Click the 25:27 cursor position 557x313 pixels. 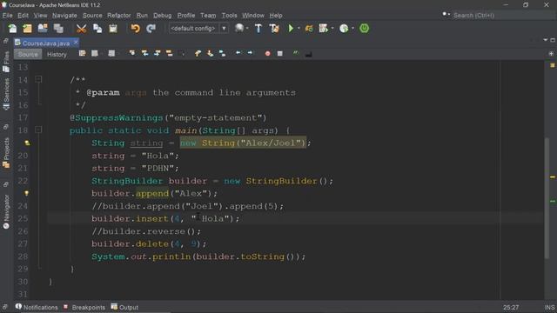point(511,307)
